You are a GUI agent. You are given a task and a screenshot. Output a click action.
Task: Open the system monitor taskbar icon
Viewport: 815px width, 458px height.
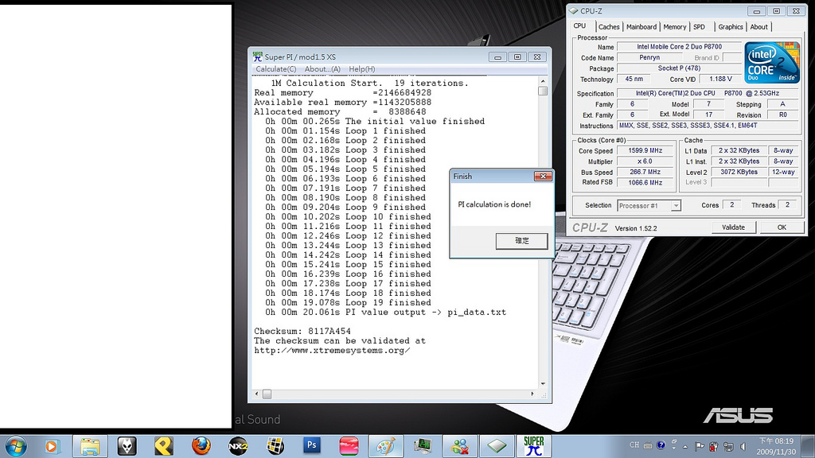[x=423, y=446]
